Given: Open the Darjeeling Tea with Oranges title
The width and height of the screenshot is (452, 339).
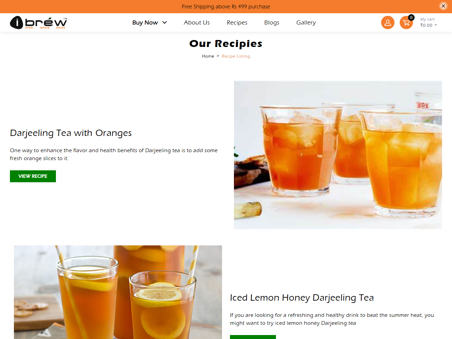Looking at the screenshot, I should coord(71,133).
